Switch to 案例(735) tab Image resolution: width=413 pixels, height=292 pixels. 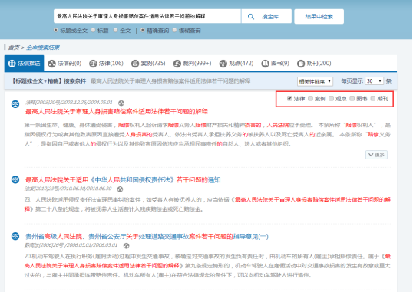[148, 64]
